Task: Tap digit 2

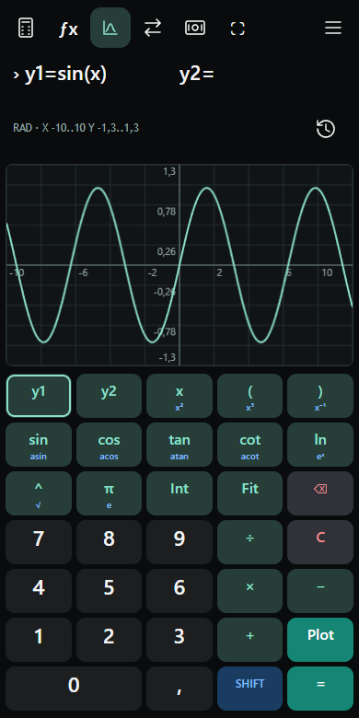Action: [x=109, y=640]
